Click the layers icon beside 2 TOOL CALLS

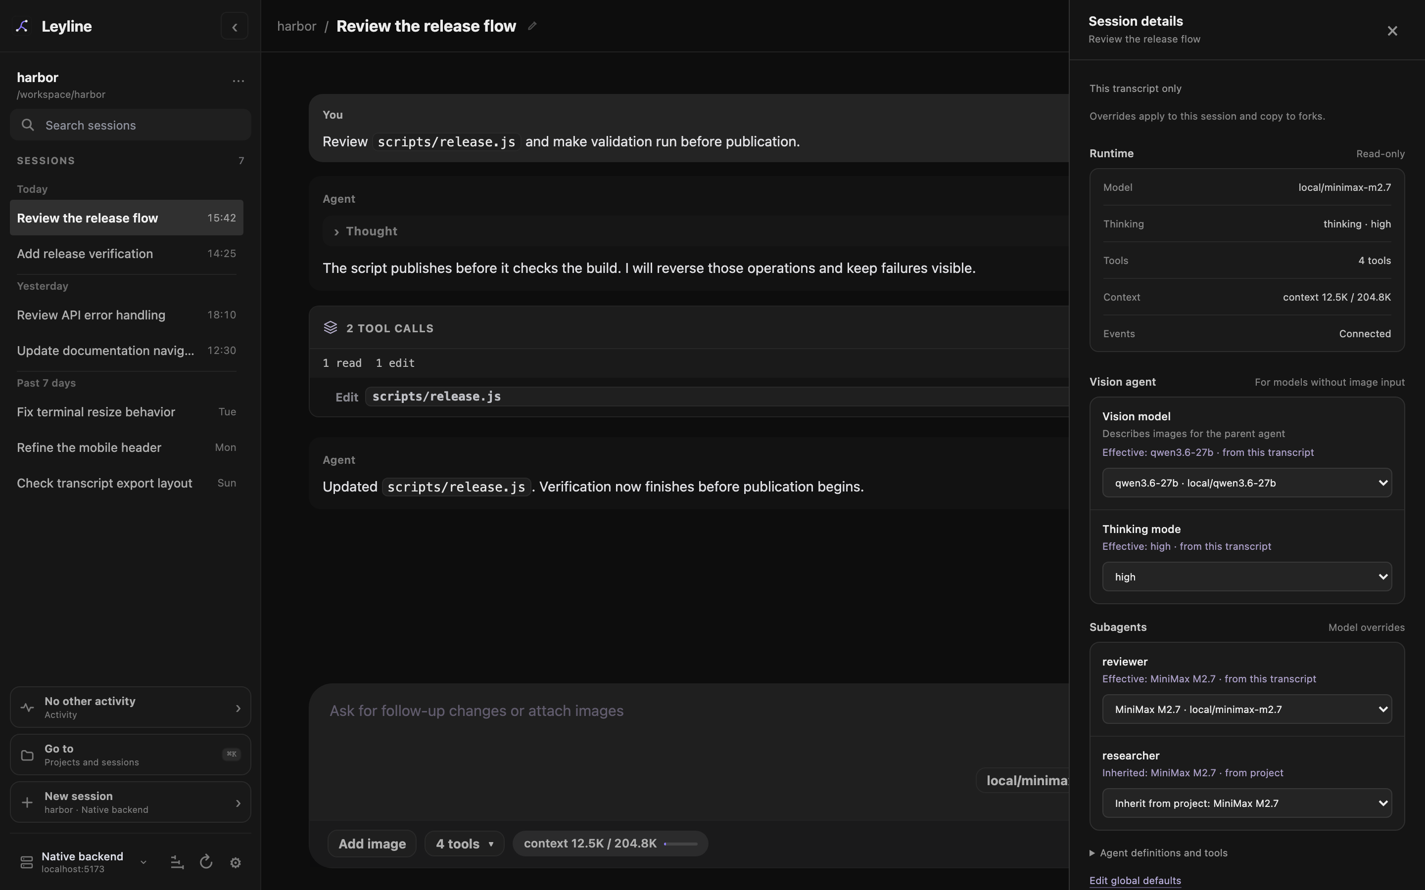pos(331,328)
